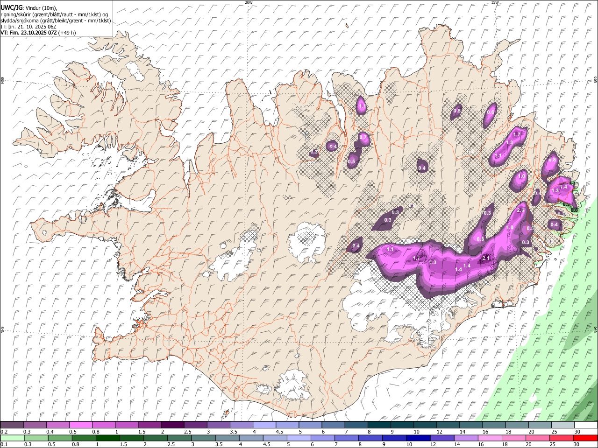Click the white Mýrdalsjökull glacier near south coast
The image size is (598, 448).
tap(292, 385)
